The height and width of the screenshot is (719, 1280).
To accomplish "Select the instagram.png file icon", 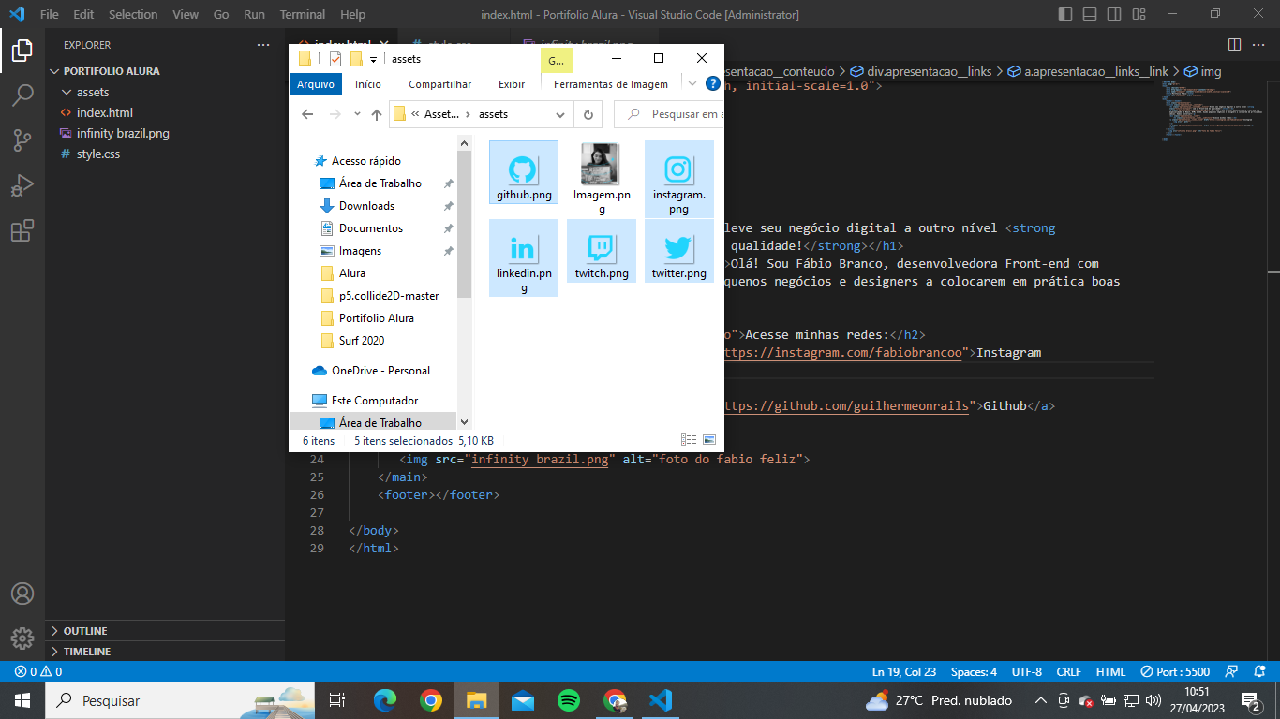I will pyautogui.click(x=678, y=179).
